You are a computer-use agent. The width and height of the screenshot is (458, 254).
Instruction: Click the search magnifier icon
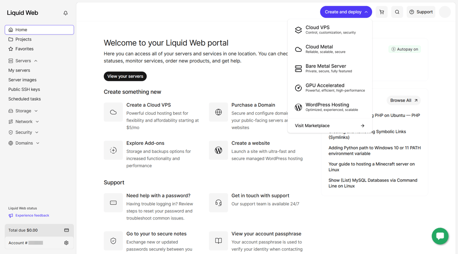coord(397,12)
